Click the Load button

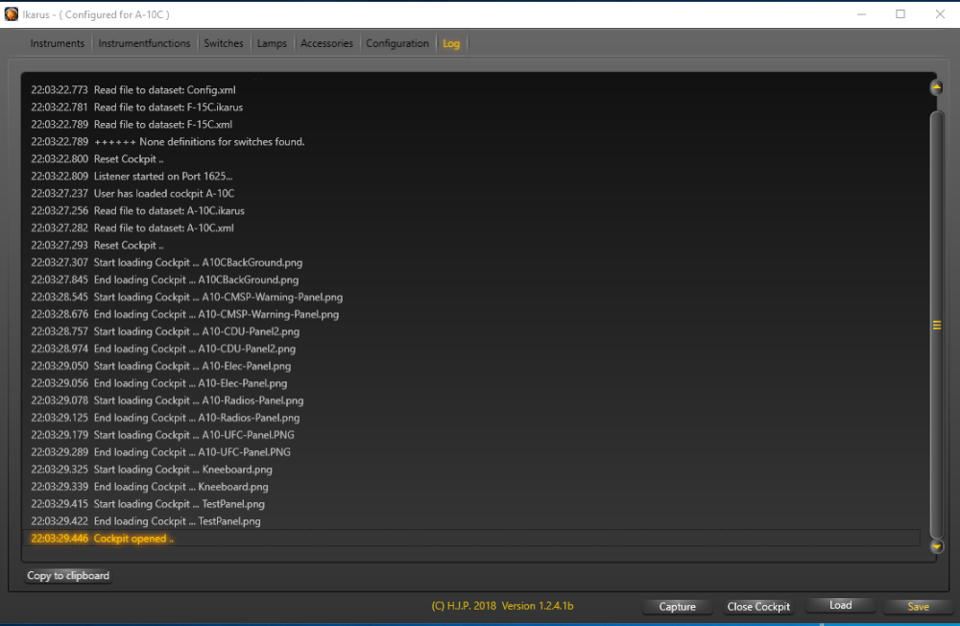[841, 605]
